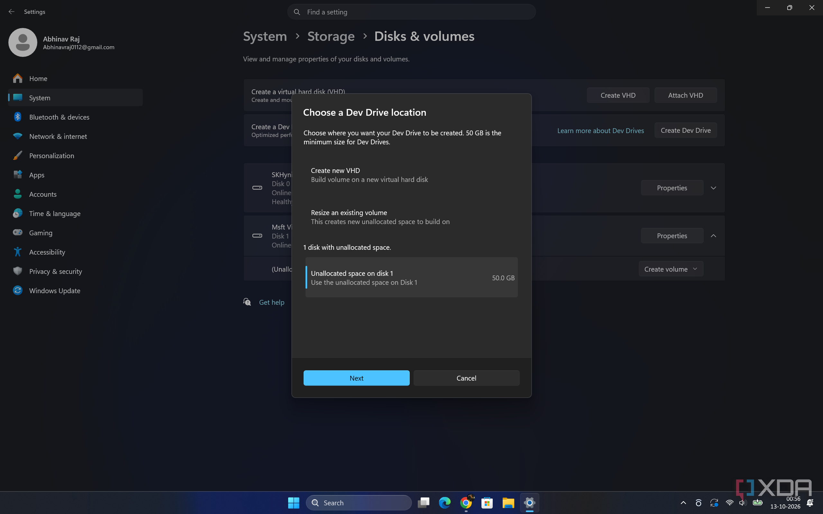This screenshot has height=514, width=823.
Task: Click the System breadcrumb
Action: pos(265,36)
